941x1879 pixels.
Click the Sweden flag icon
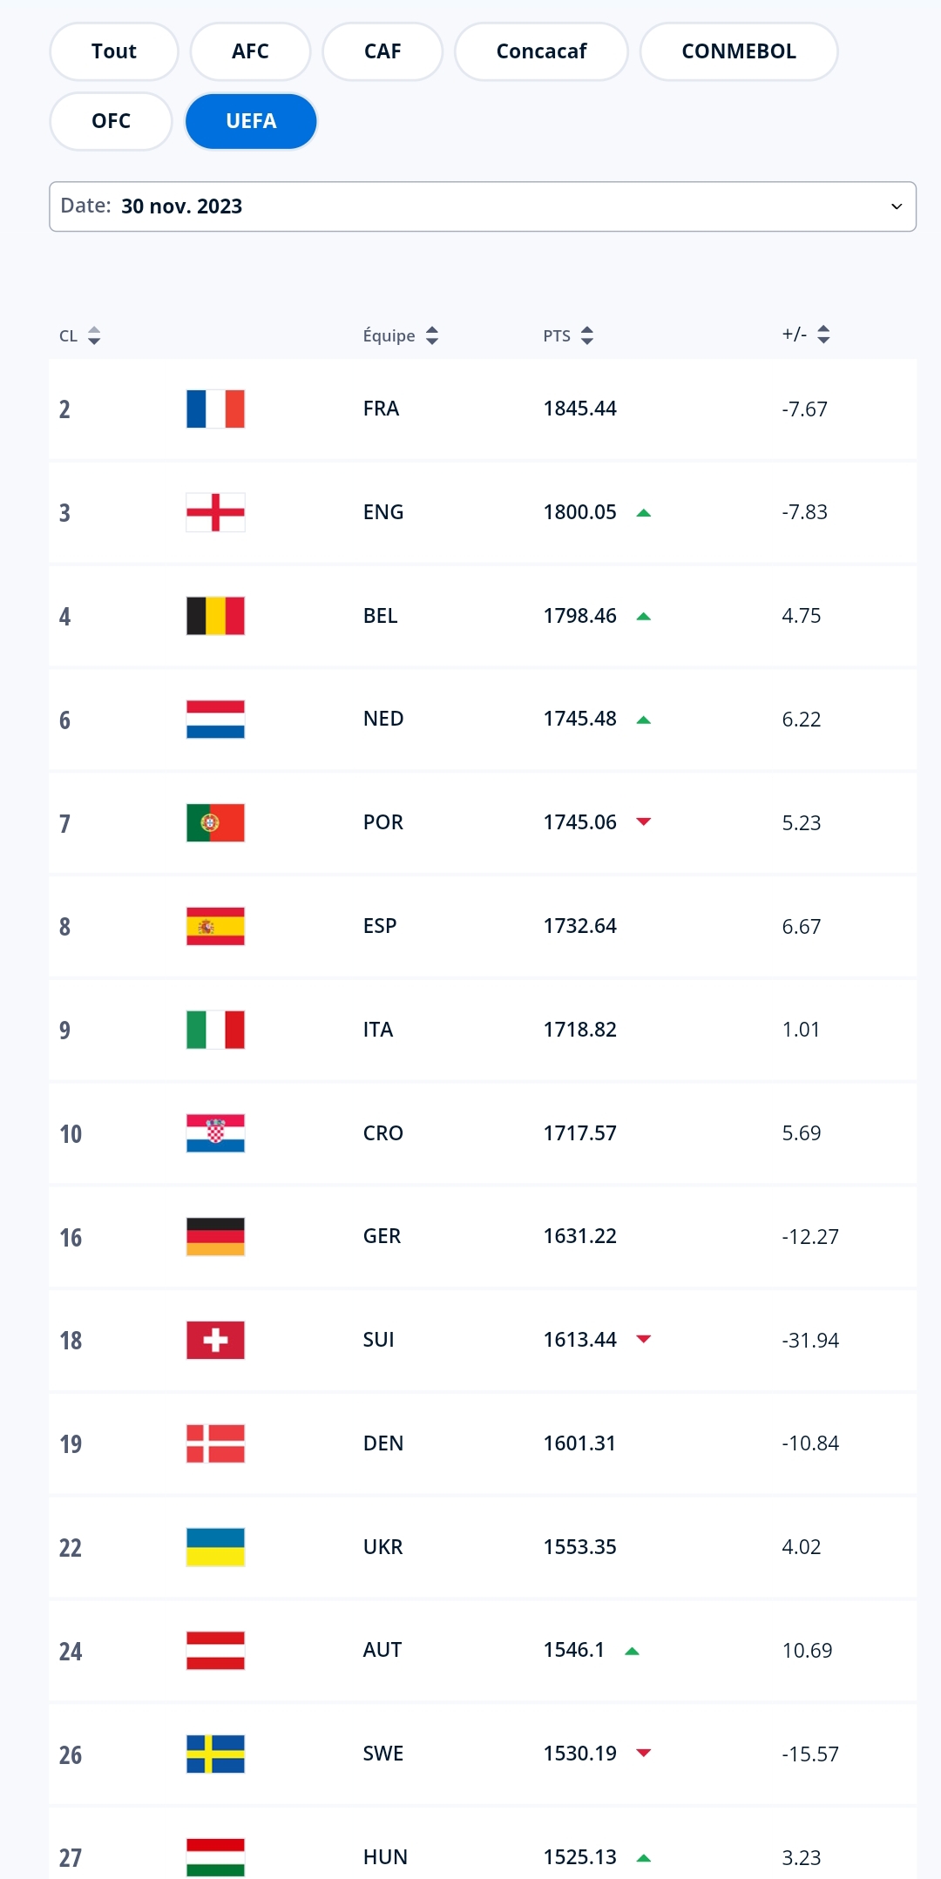coord(215,1754)
